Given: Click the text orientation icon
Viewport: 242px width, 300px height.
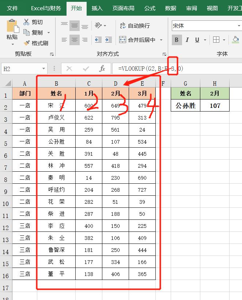Looking at the screenshot, I should (98, 26).
